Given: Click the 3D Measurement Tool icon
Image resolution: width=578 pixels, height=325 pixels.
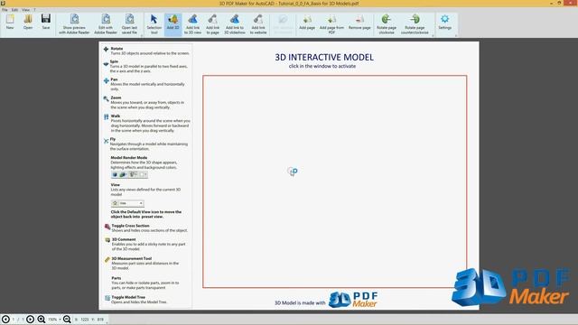Looking at the screenshot, I should point(107,260).
